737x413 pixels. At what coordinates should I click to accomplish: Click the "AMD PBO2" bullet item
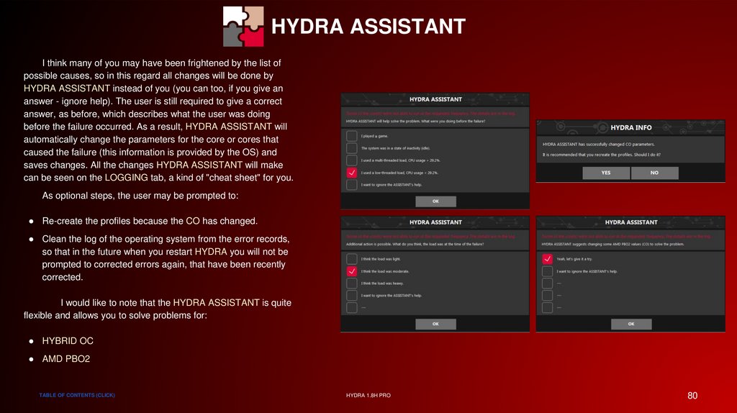pos(65,358)
